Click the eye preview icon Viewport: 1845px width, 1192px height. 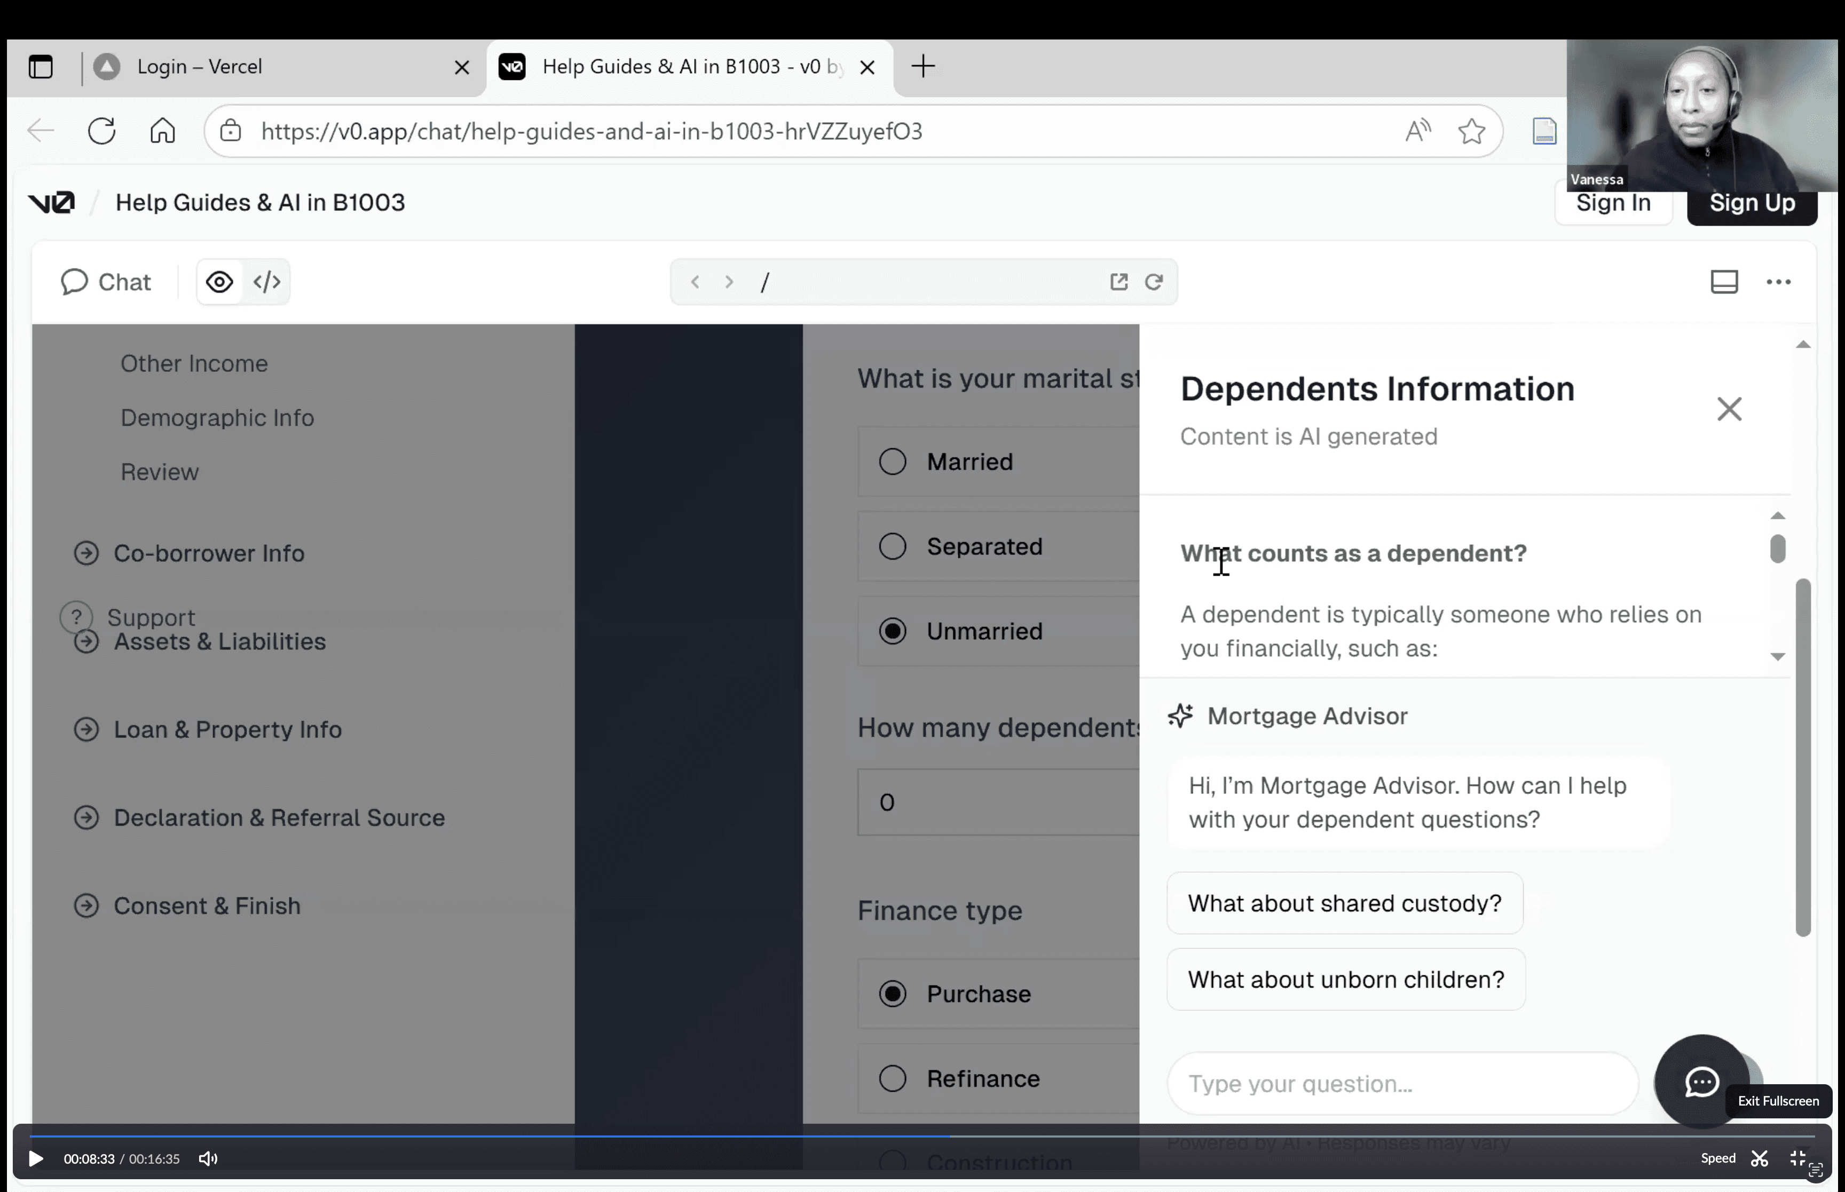(x=219, y=282)
